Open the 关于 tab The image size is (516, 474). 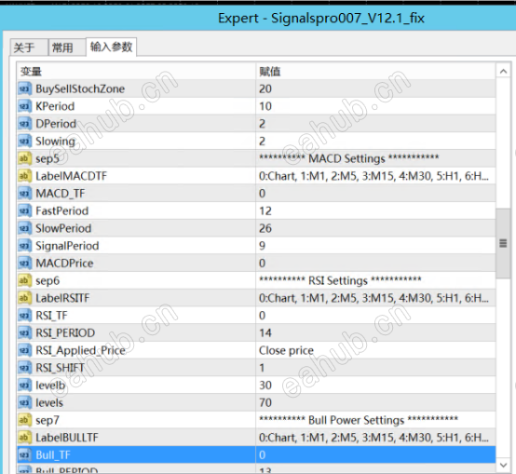pos(29,47)
